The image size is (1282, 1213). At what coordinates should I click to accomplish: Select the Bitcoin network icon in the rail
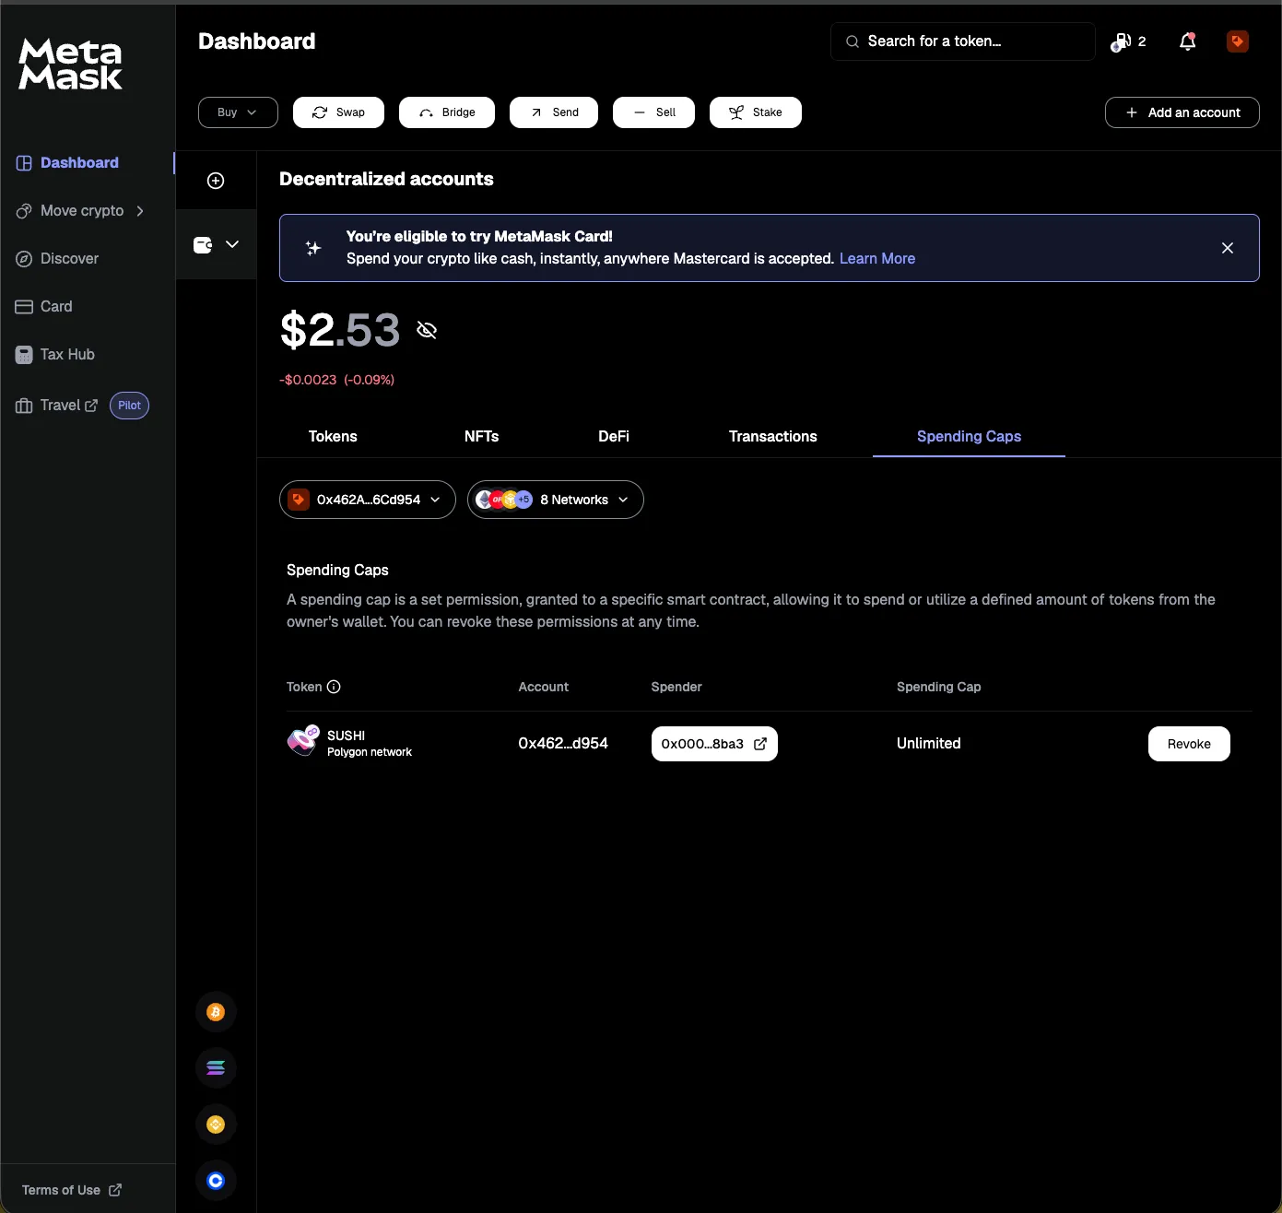pyautogui.click(x=215, y=1011)
